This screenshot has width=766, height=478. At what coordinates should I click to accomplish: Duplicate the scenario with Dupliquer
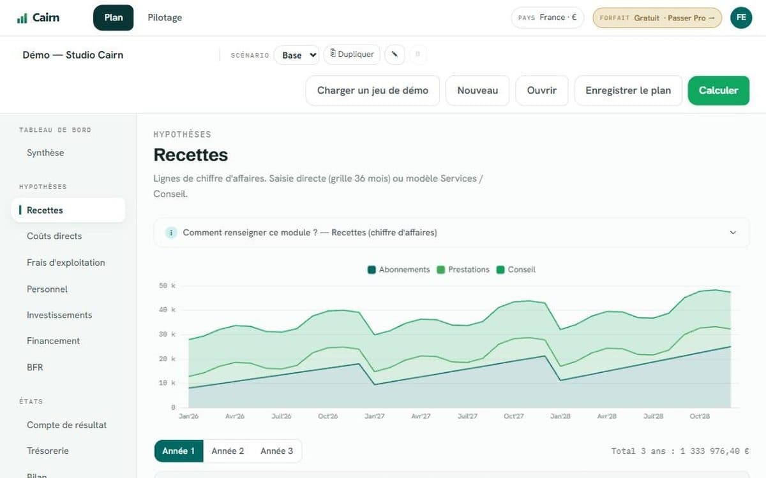tap(352, 55)
